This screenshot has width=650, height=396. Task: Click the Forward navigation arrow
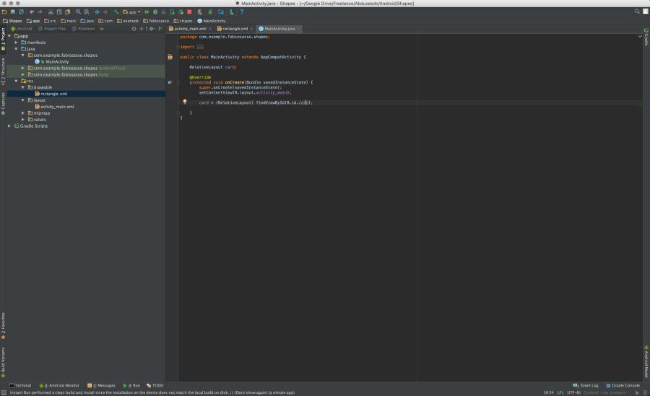(105, 12)
